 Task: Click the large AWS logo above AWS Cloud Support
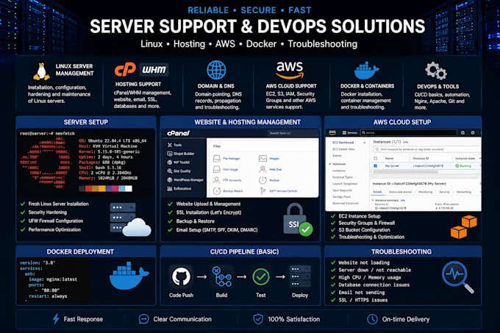click(x=290, y=70)
